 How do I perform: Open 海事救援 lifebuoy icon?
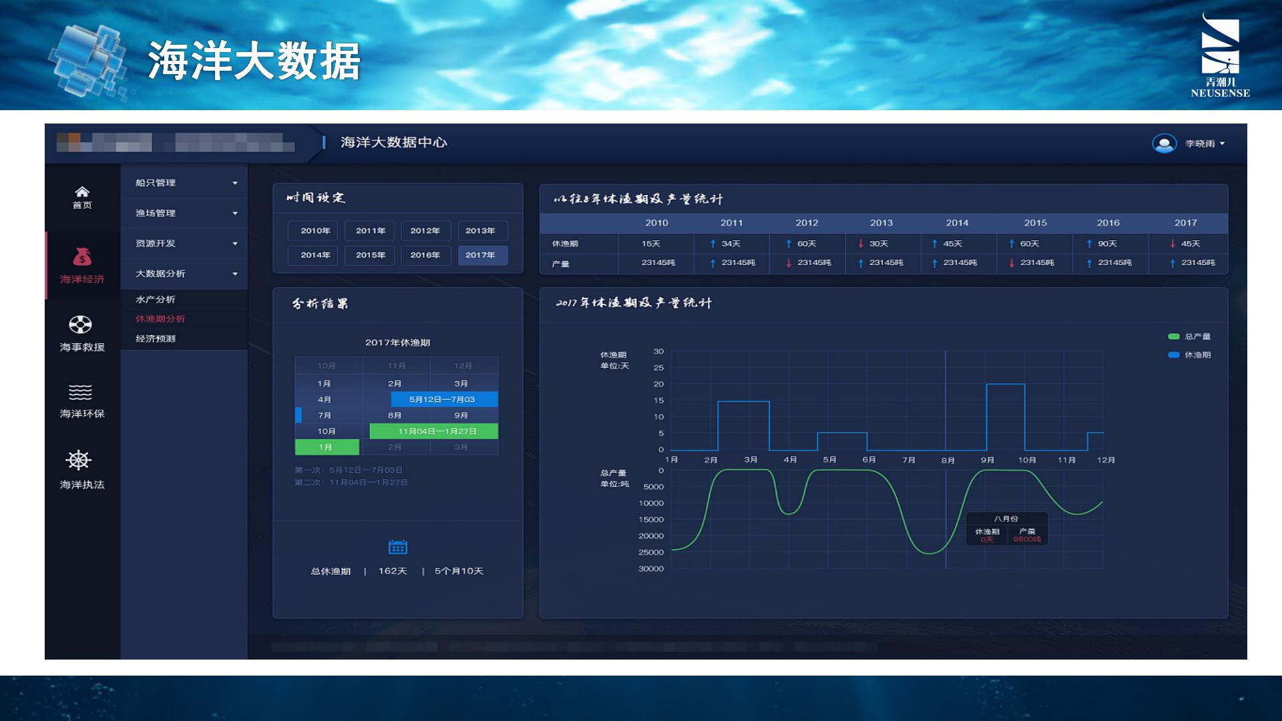point(81,325)
